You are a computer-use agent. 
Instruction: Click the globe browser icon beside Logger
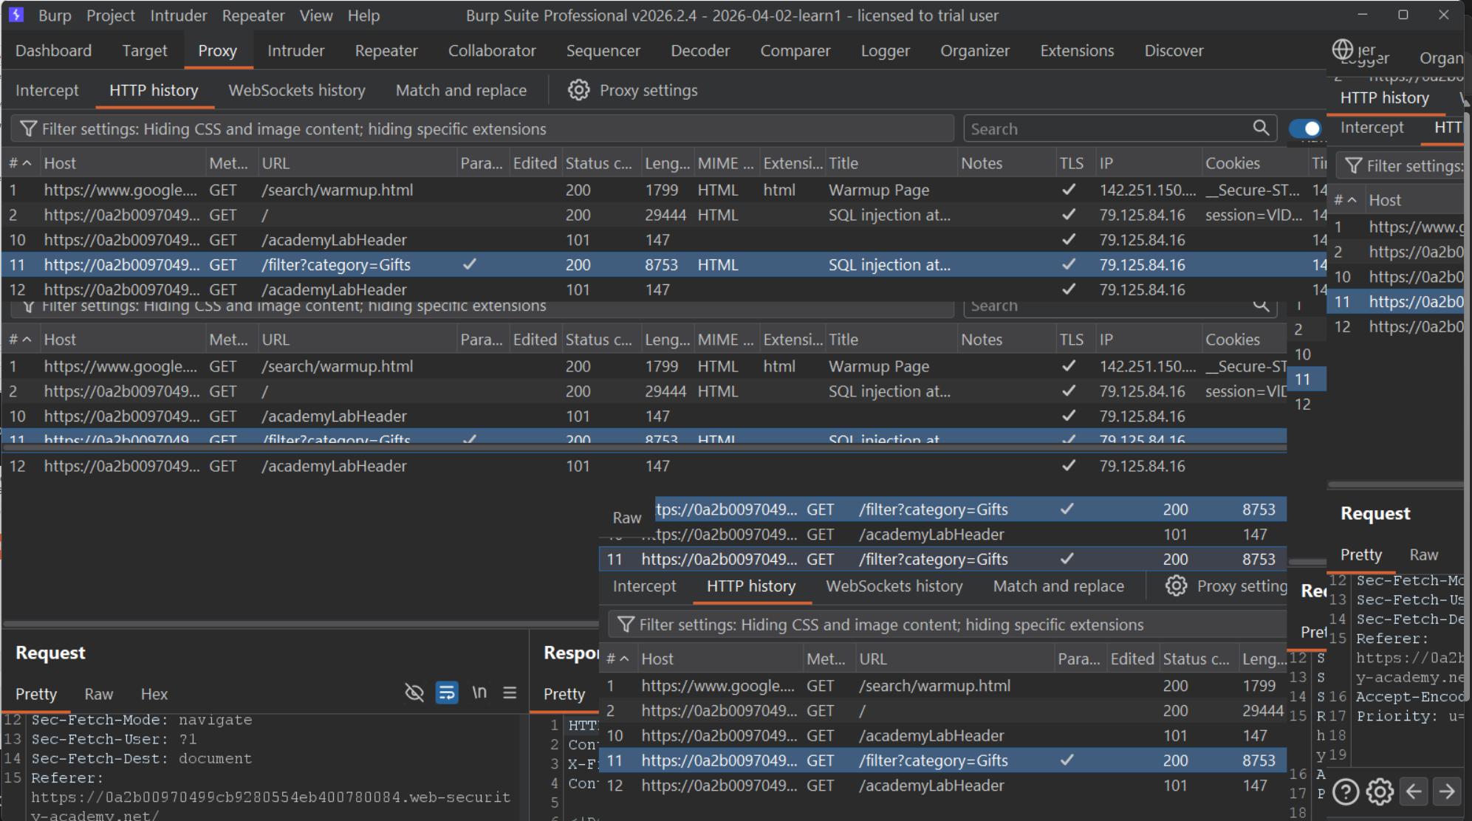pos(1342,49)
